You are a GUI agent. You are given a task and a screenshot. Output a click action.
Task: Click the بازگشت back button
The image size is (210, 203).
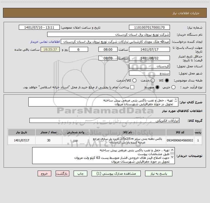pos(62,173)
